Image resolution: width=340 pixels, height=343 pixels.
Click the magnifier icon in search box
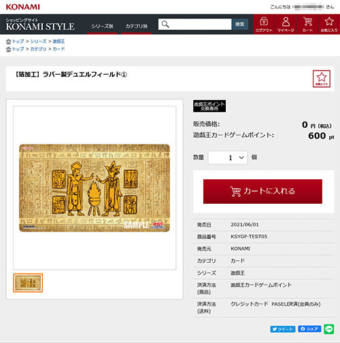click(x=165, y=24)
